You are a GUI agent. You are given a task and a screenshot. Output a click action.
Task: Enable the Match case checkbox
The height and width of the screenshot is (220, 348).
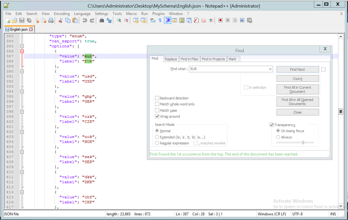coord(157,110)
